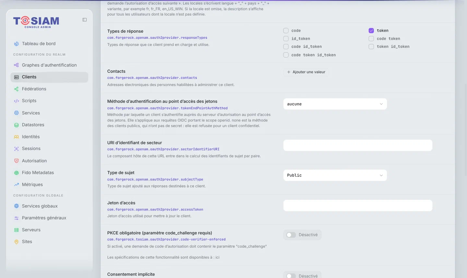Uncheck the "token" response type
The width and height of the screenshot is (467, 278).
[x=371, y=31]
